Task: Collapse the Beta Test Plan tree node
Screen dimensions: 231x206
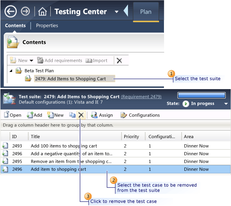Action: coord(11,71)
